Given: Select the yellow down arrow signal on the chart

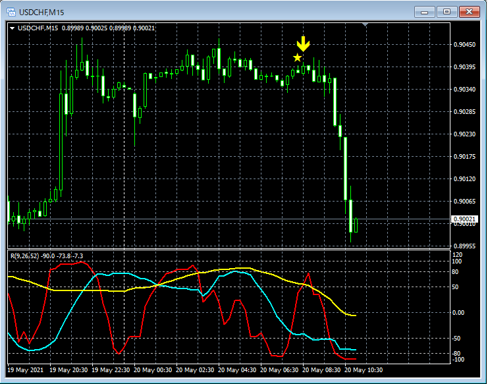Looking at the screenshot, I should point(303,44).
